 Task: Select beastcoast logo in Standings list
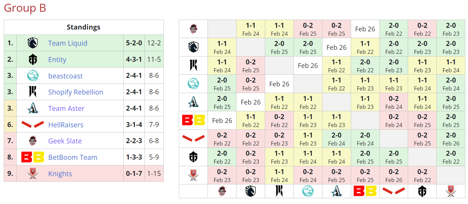click(x=33, y=76)
